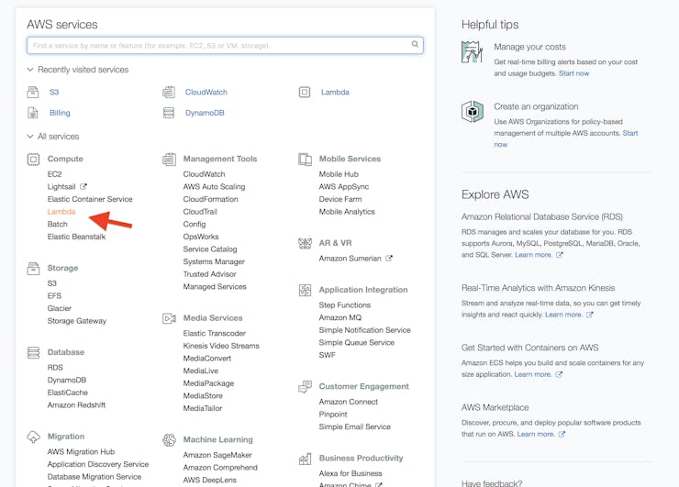
Task: Click external link icon after Containers Learn more
Action: click(x=559, y=374)
